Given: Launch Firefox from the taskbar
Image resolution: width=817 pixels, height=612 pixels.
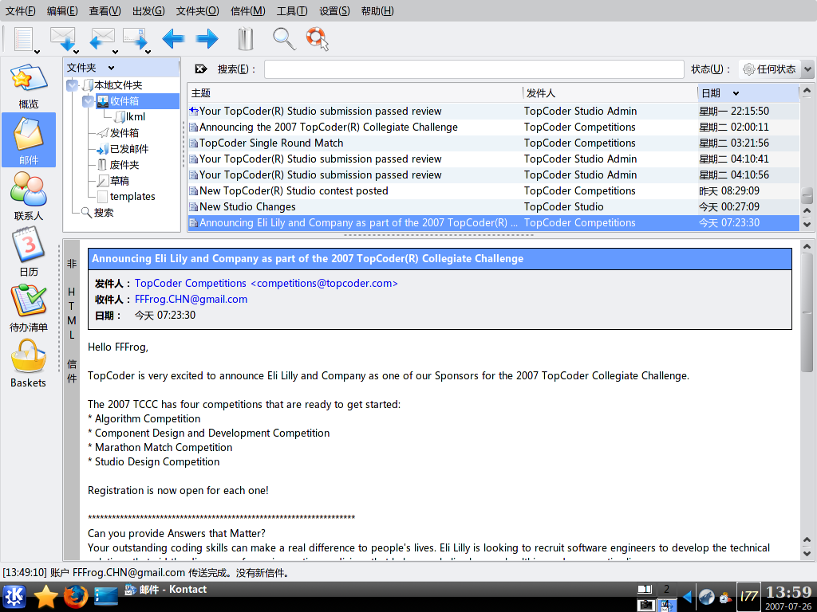Looking at the screenshot, I should 76,596.
